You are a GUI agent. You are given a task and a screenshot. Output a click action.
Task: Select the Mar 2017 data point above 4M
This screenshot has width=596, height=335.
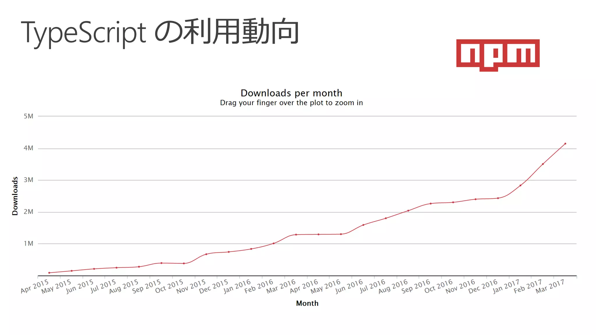coord(565,144)
